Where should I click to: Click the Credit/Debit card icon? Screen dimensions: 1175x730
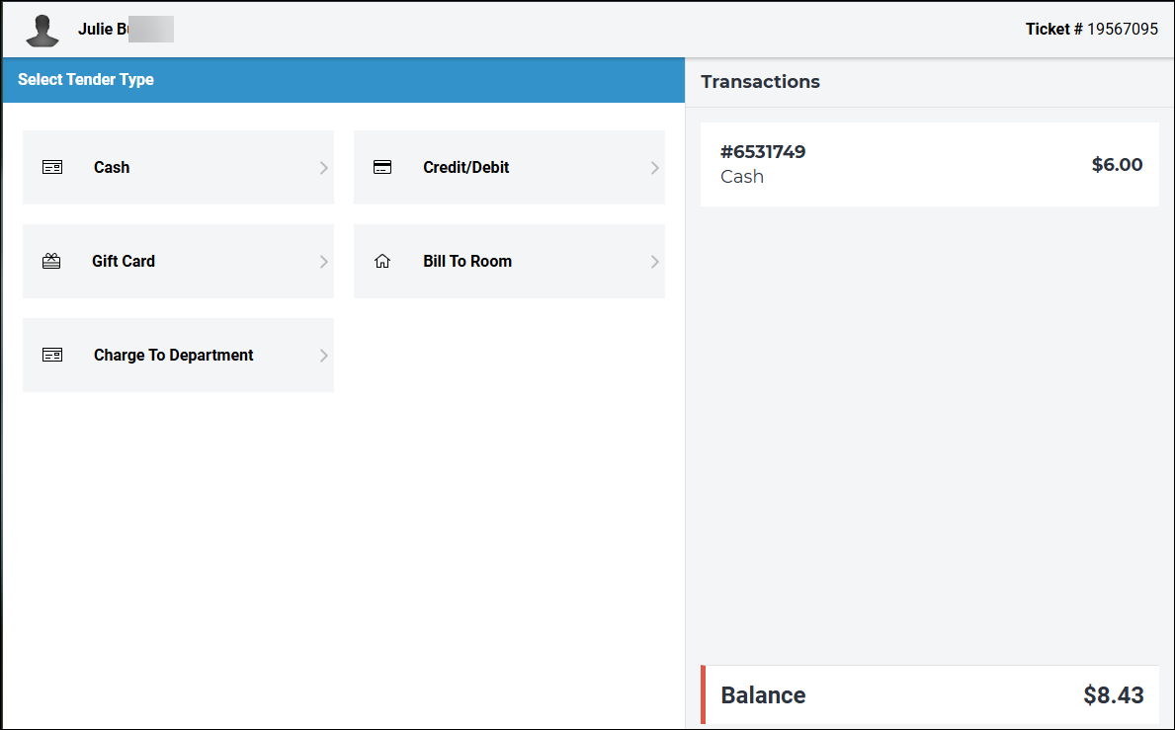click(x=382, y=167)
